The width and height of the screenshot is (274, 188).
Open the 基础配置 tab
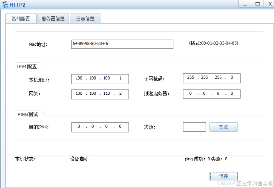[x=21, y=18]
